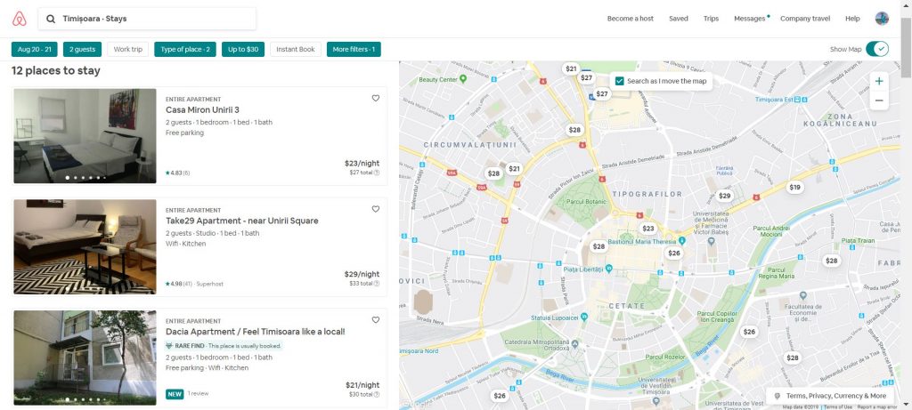Open the Type of place filter
The width and height of the screenshot is (912, 410).
coord(185,50)
